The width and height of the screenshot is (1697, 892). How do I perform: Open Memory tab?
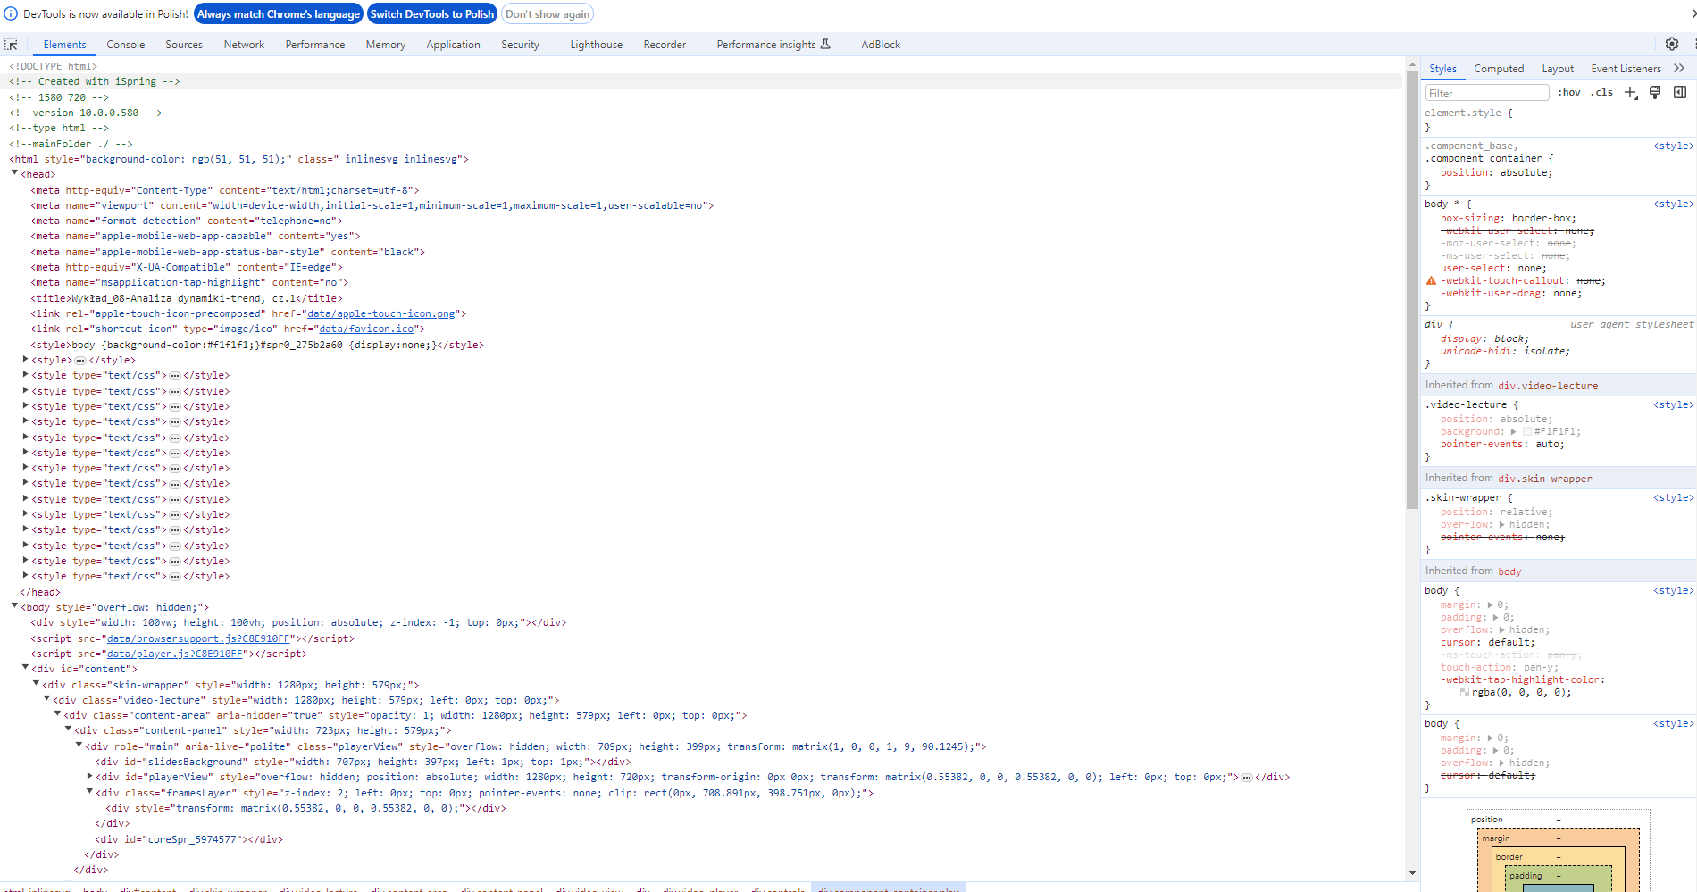pyautogui.click(x=385, y=45)
